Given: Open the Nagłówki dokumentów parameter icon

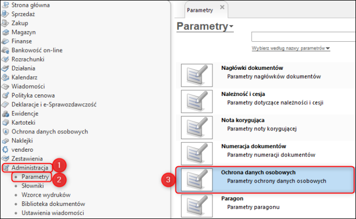Looking at the screenshot, I should pos(197,75).
